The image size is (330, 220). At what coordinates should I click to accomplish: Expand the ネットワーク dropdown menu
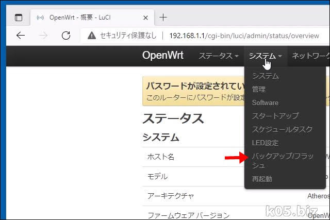310,56
